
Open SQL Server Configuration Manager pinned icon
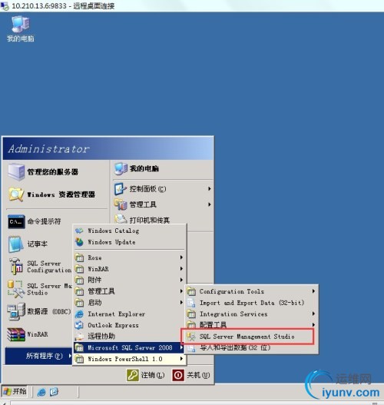16,267
